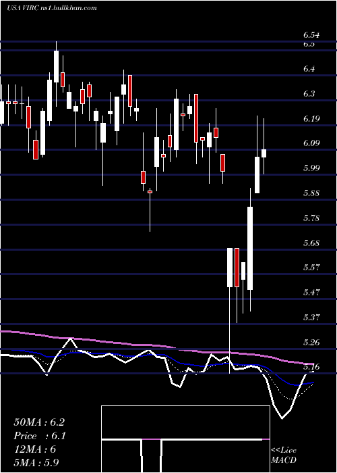Click the 'USA VIRC ns1.bullkhan.com' chart title
The width and height of the screenshot is (337, 473).
coord(52,8)
